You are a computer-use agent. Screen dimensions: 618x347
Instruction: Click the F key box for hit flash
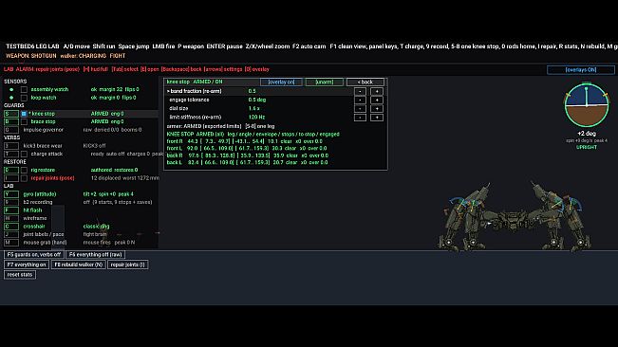tap(11, 210)
